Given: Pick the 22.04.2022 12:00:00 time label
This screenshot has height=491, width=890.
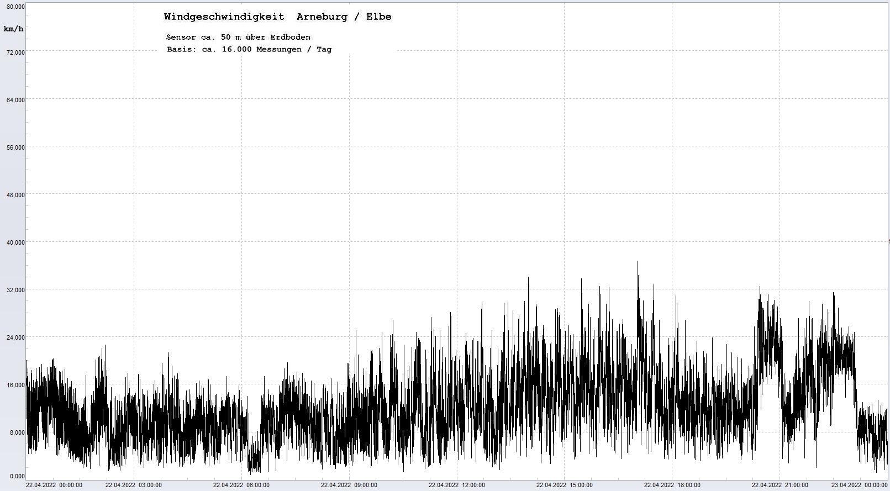Looking at the screenshot, I should 457,485.
